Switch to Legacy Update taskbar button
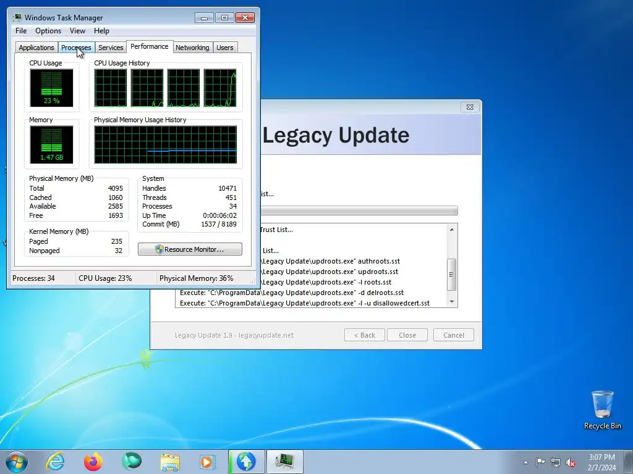 point(247,462)
